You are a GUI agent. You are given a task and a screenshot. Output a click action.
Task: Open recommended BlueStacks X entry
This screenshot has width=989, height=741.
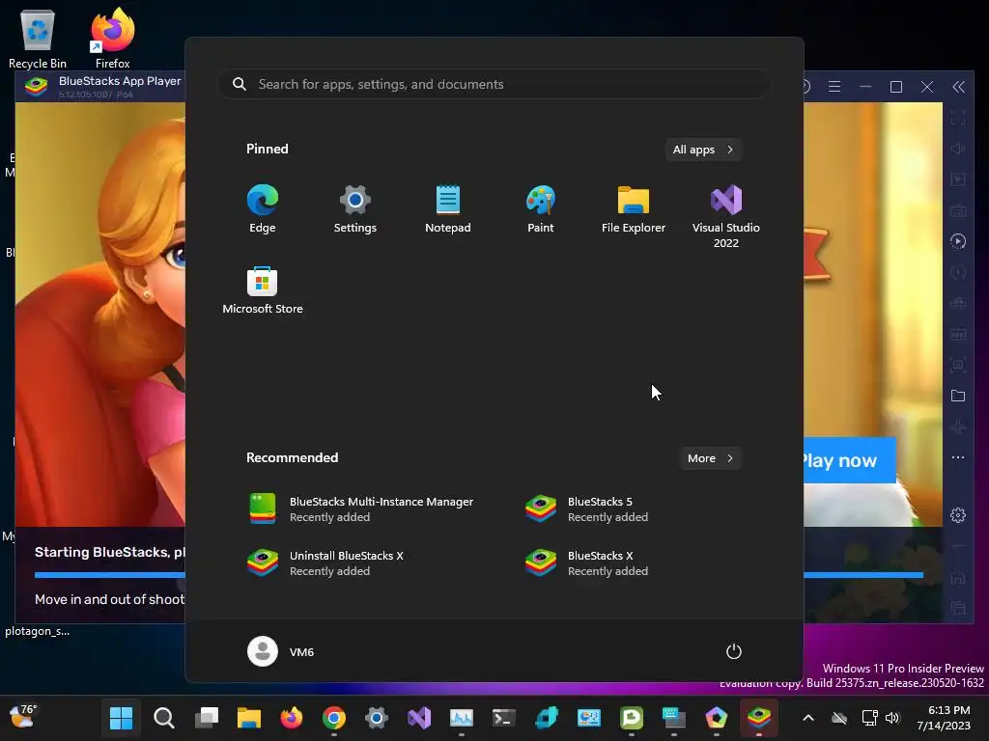[x=586, y=563]
